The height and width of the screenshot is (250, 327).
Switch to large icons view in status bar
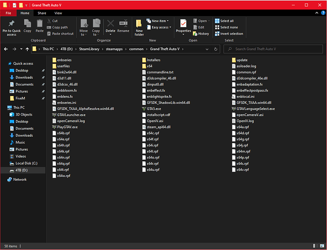321,246
